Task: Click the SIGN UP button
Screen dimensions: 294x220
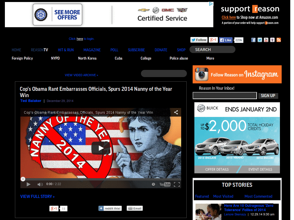Action: coord(268,96)
